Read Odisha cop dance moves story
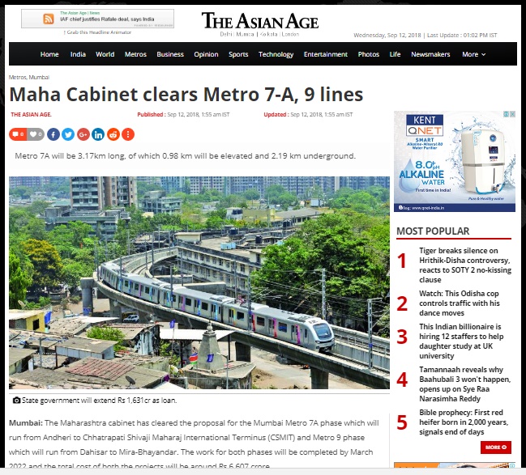Image resolution: width=526 pixels, height=475 pixels. [459, 303]
